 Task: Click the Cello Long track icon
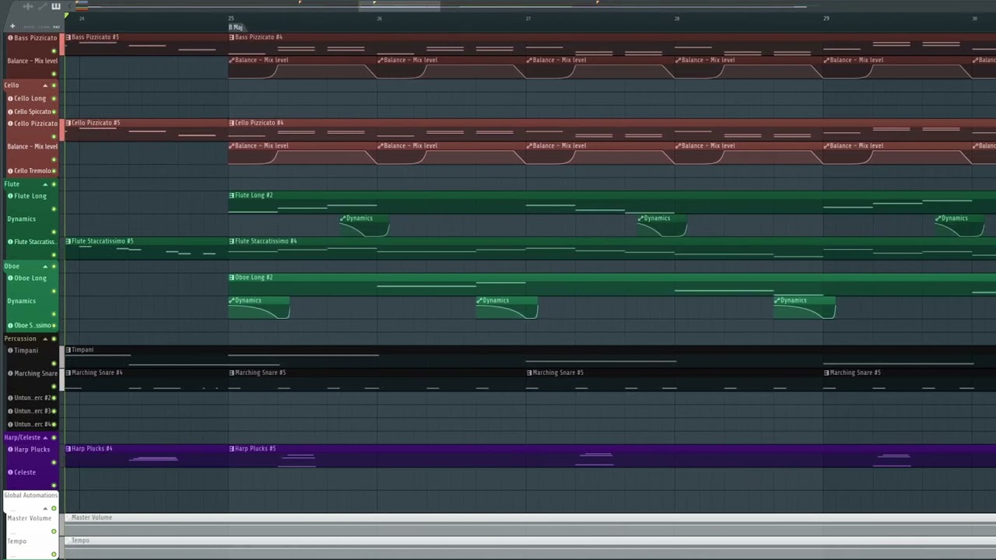pyautogui.click(x=10, y=98)
